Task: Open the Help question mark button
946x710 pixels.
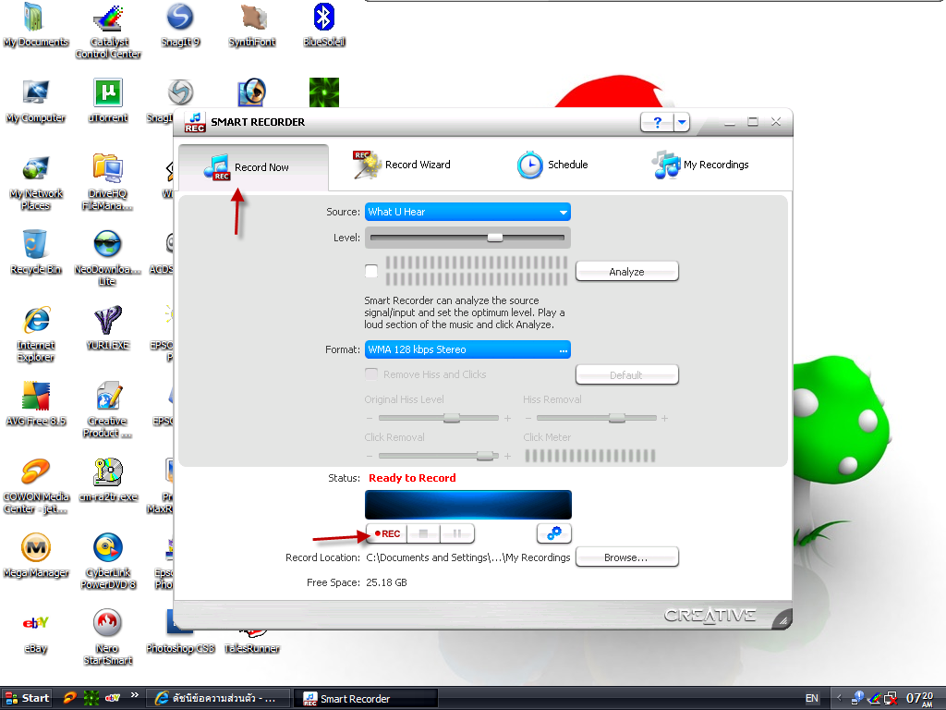Action: [x=657, y=123]
